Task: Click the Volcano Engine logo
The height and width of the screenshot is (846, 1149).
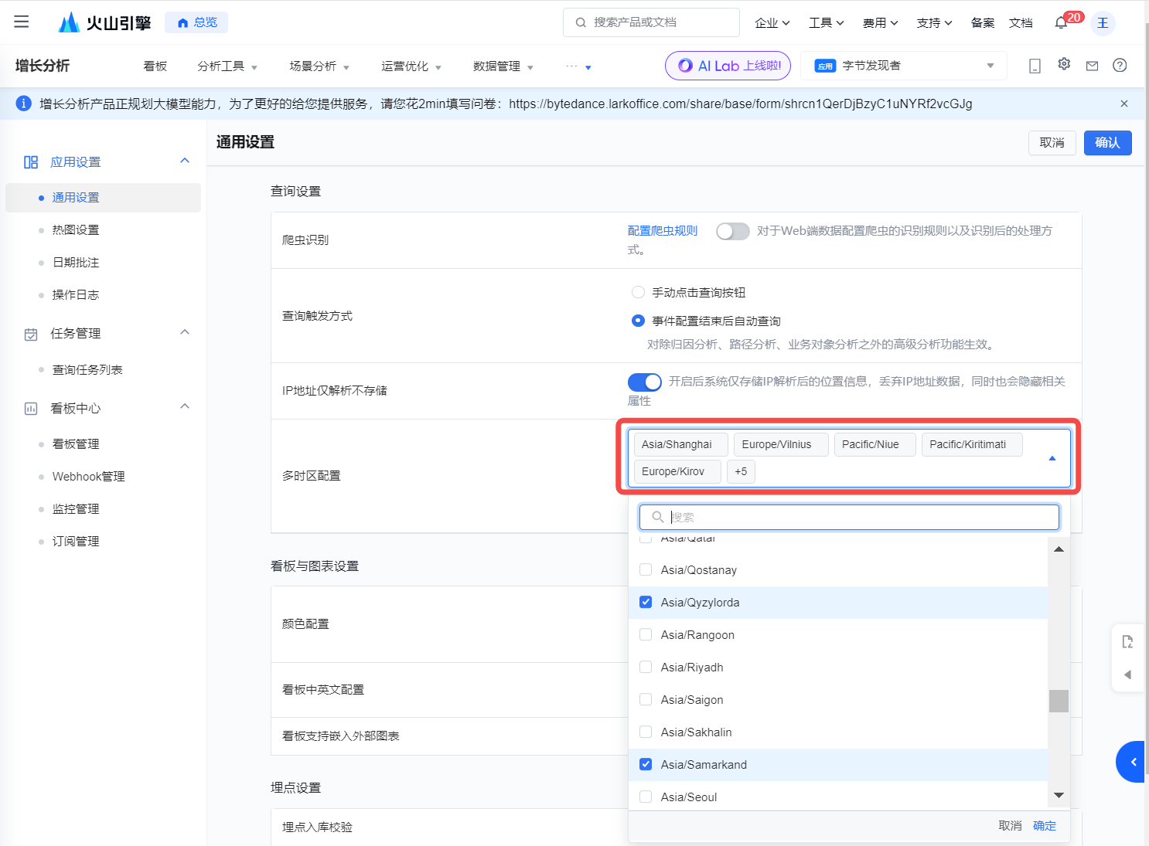Action: pos(105,22)
